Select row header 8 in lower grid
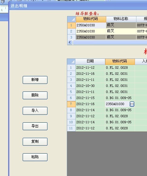The image size is (147, 176). (71, 110)
